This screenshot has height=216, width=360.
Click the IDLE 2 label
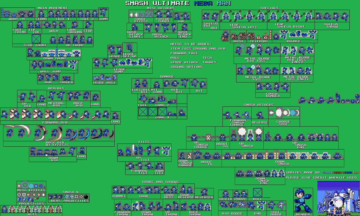point(87,19)
